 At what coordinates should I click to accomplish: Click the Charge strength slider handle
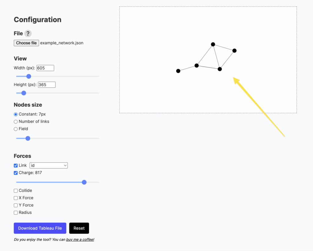pos(84,182)
